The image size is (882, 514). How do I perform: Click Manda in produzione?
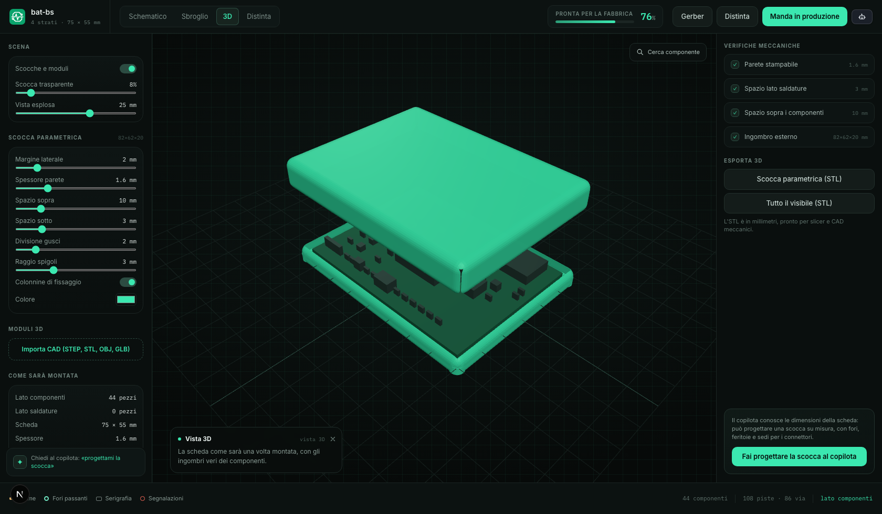(x=804, y=17)
